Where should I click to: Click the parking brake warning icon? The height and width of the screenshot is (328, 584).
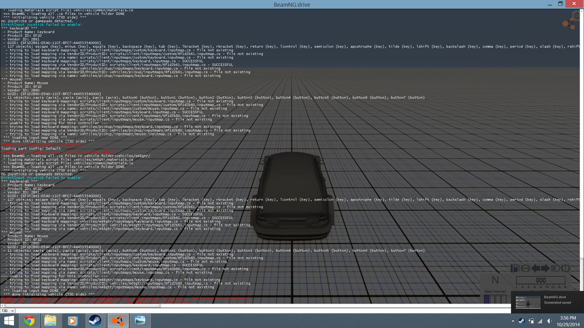point(565,268)
